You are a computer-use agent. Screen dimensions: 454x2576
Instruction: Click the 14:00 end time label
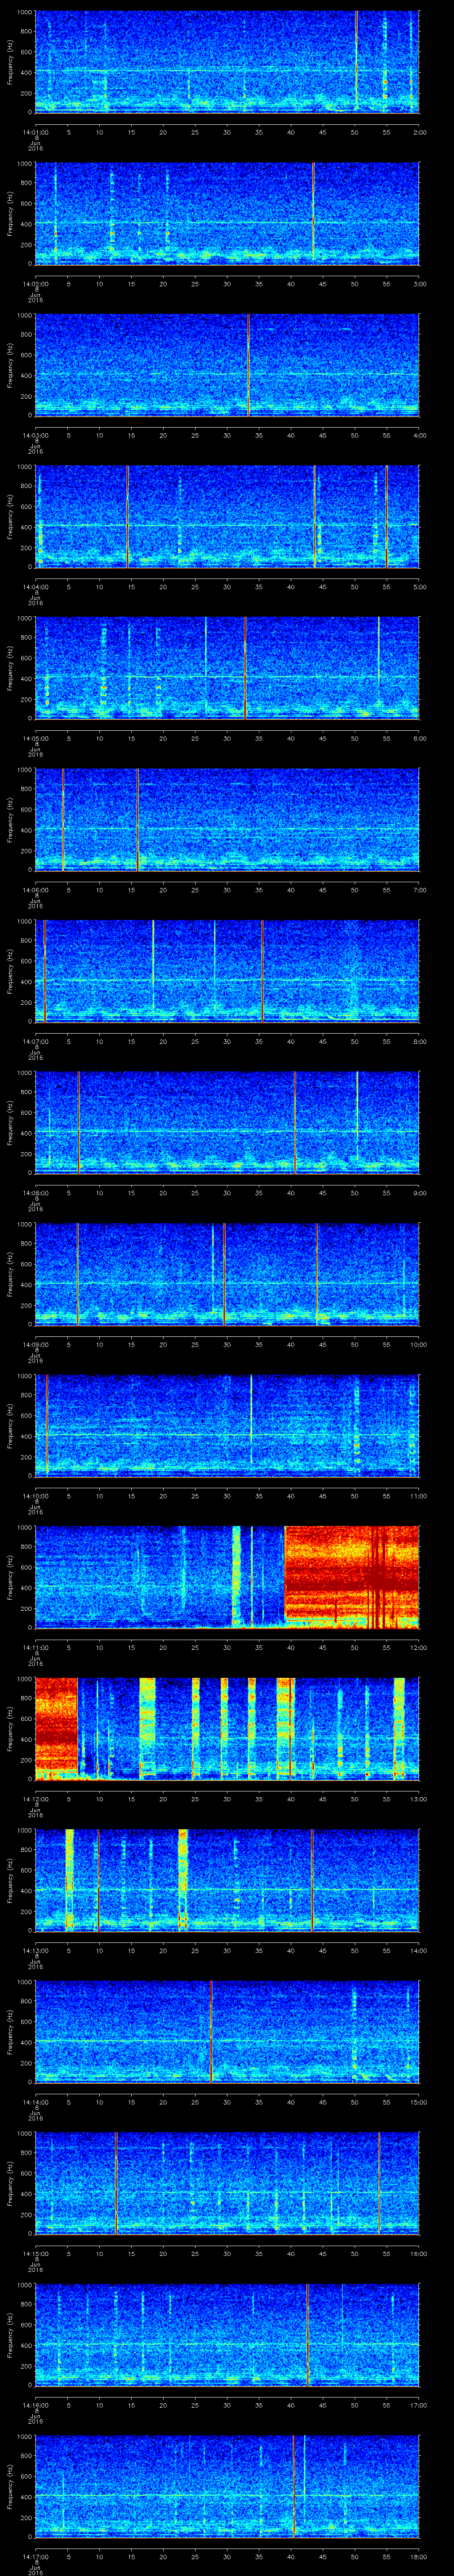[418, 1950]
